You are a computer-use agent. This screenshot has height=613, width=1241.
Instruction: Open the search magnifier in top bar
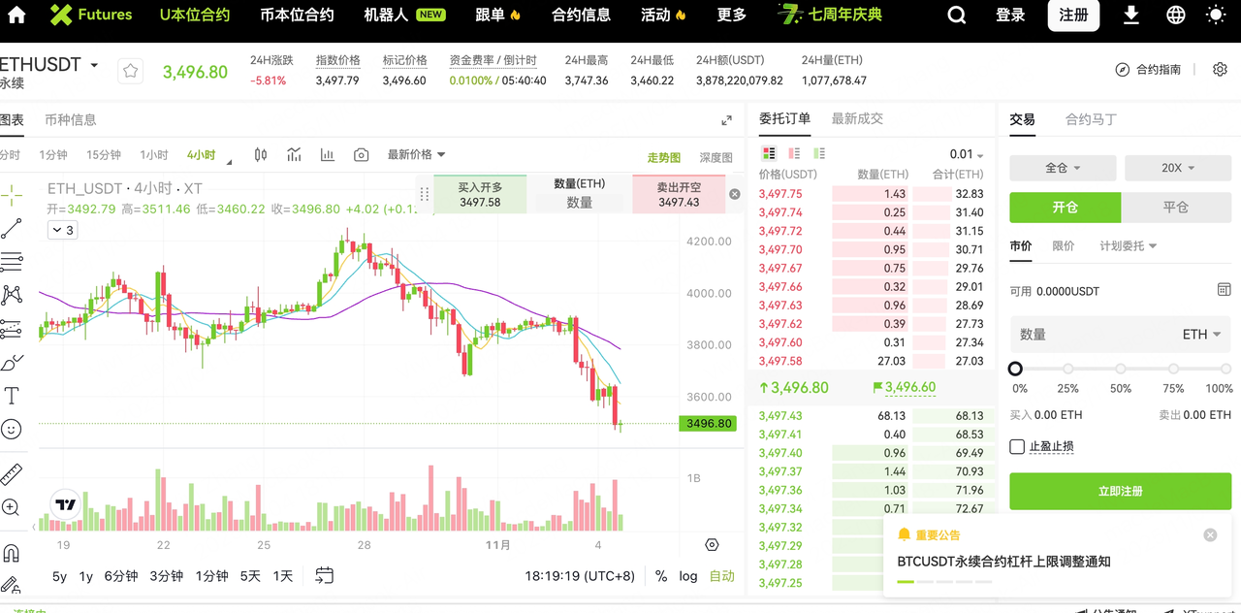[957, 15]
